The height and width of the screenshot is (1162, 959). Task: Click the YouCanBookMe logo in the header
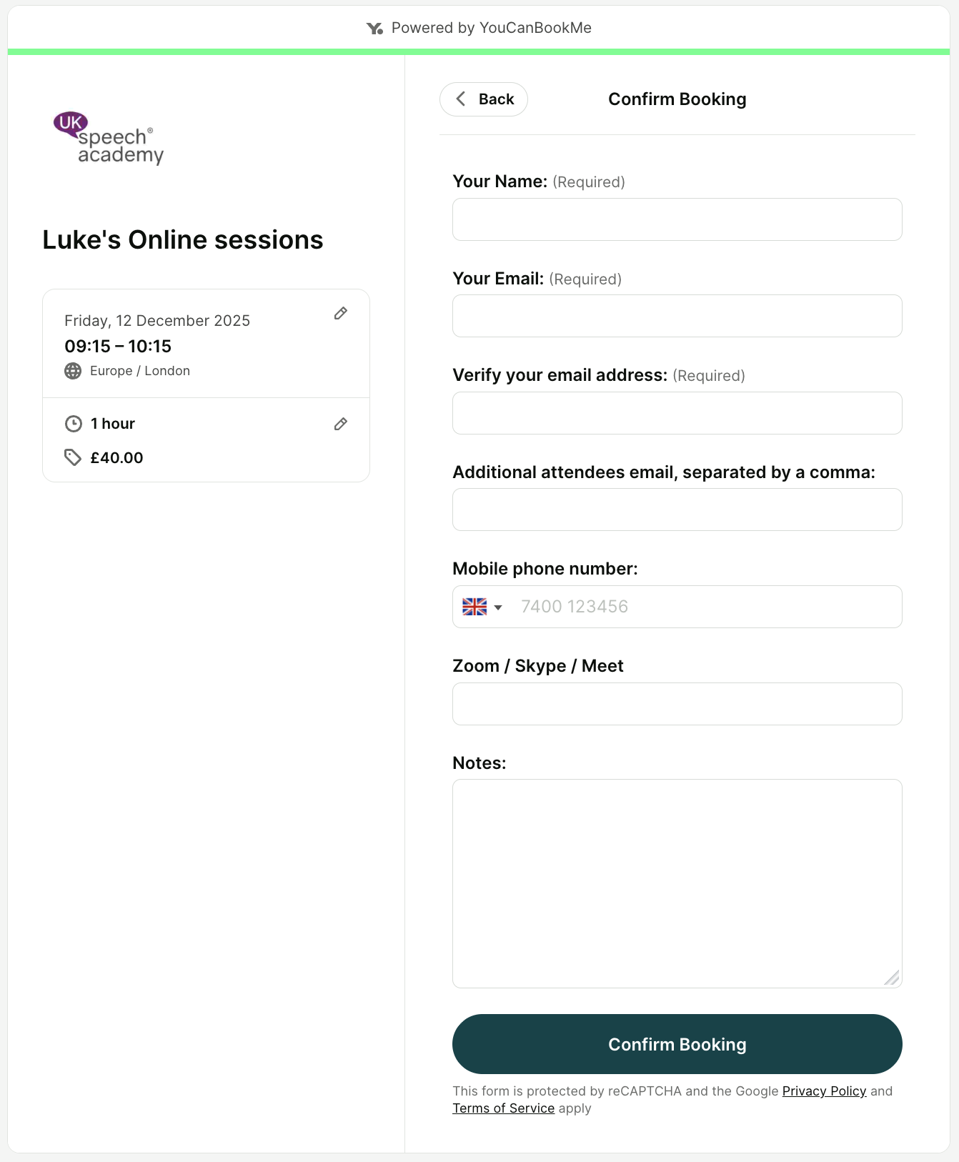tap(374, 28)
